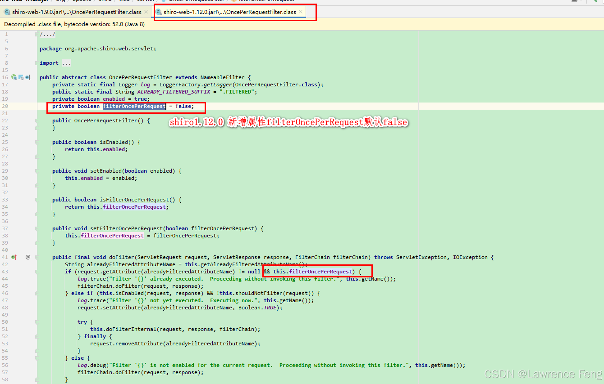Collapse the else-if block at line 46
The height and width of the screenshot is (384, 604).
[x=37, y=293]
